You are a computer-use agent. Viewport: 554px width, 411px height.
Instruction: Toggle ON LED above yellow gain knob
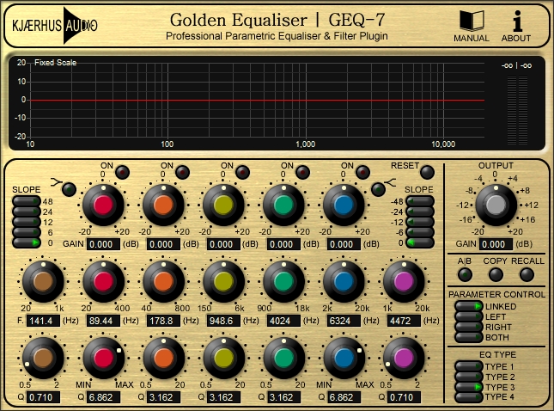242,172
